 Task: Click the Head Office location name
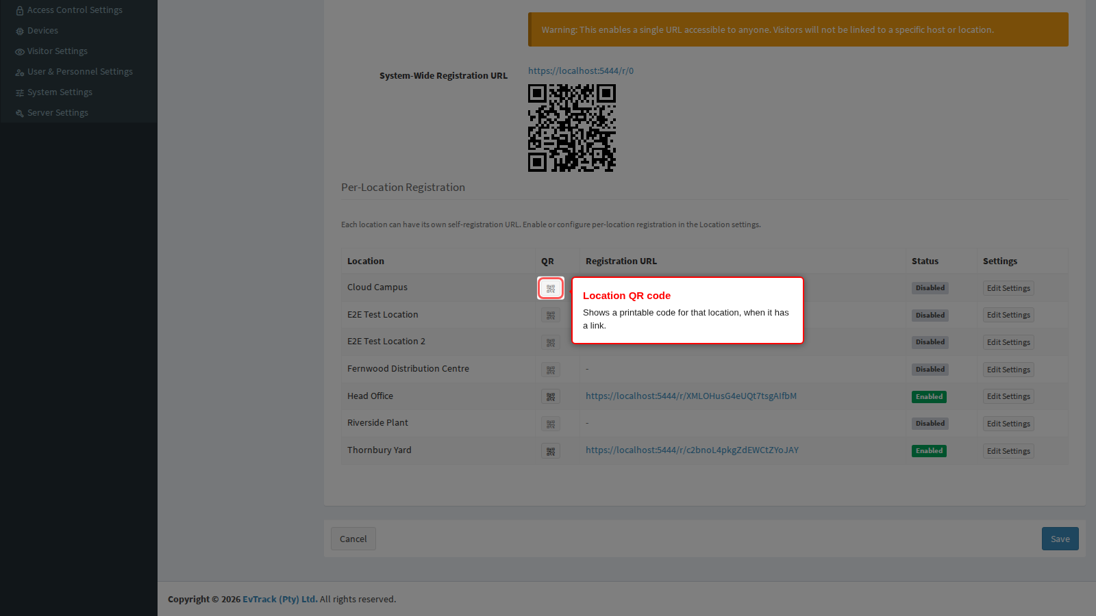click(x=370, y=396)
